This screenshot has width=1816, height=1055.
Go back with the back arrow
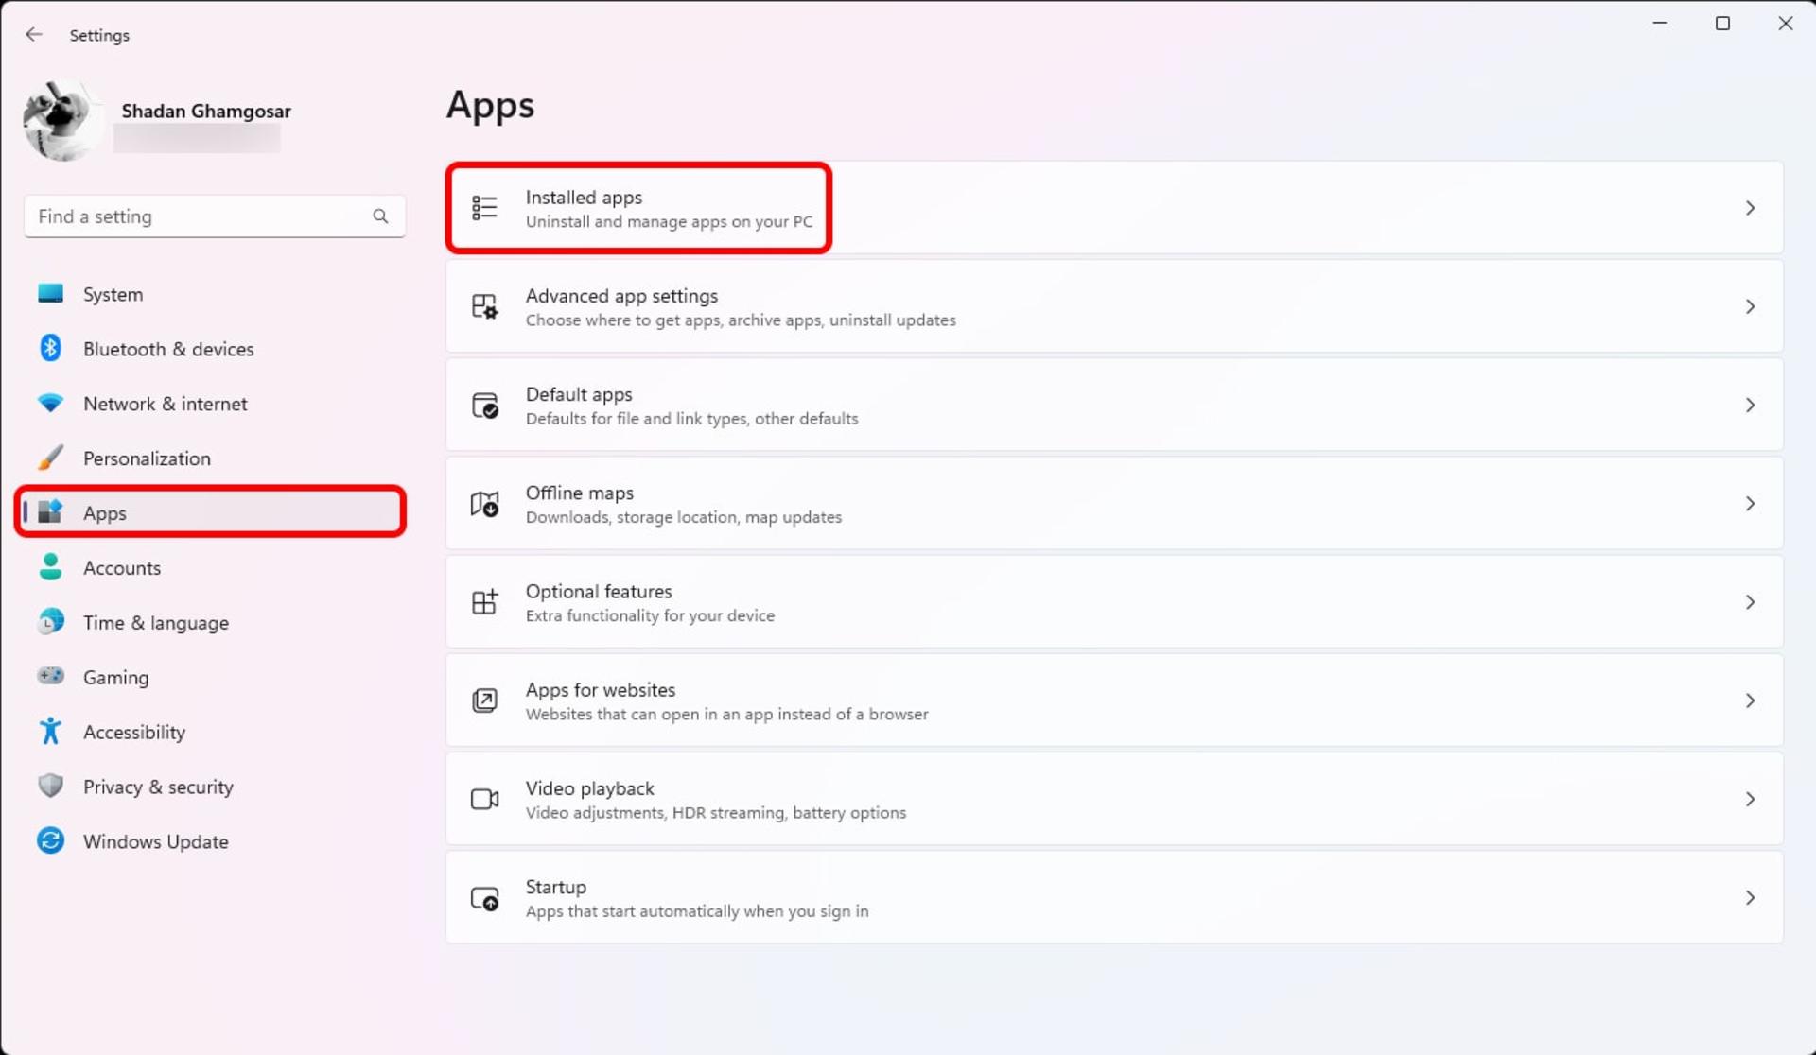tap(34, 35)
